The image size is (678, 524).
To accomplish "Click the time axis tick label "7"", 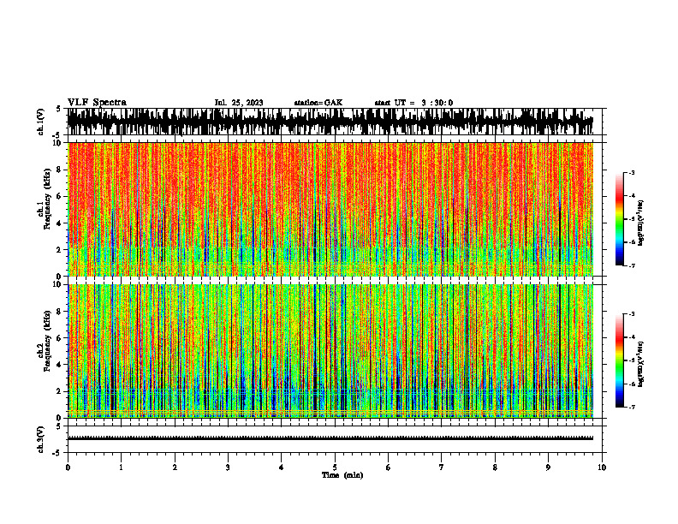I will (442, 467).
